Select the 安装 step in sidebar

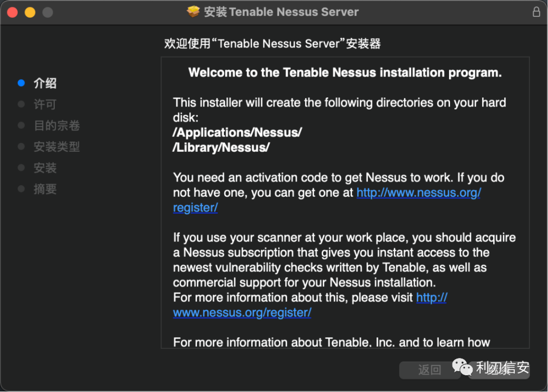[45, 168]
